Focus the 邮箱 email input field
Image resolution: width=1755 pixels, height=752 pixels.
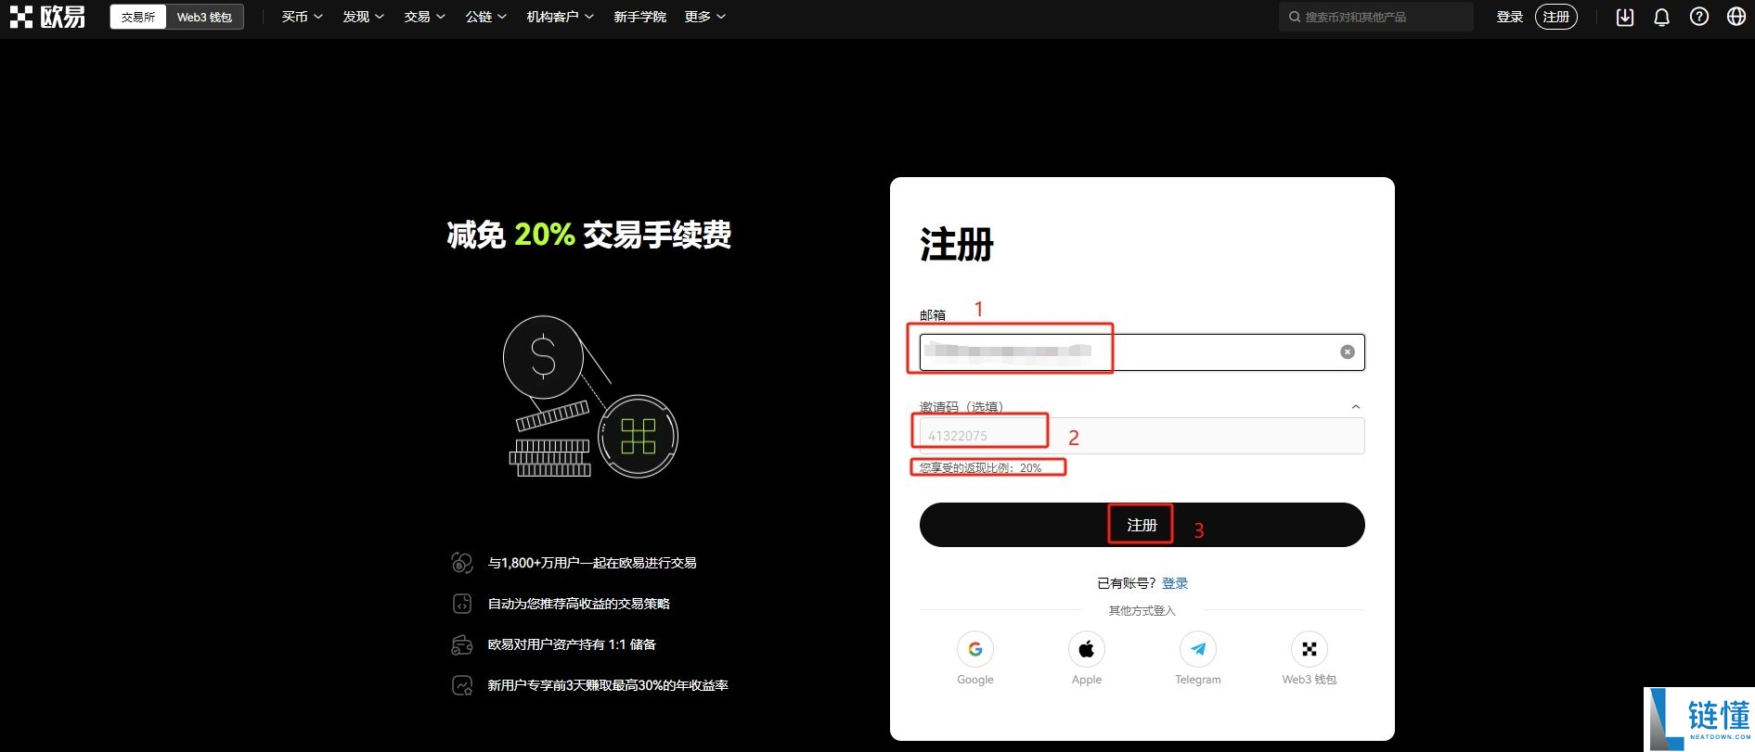pos(1142,352)
